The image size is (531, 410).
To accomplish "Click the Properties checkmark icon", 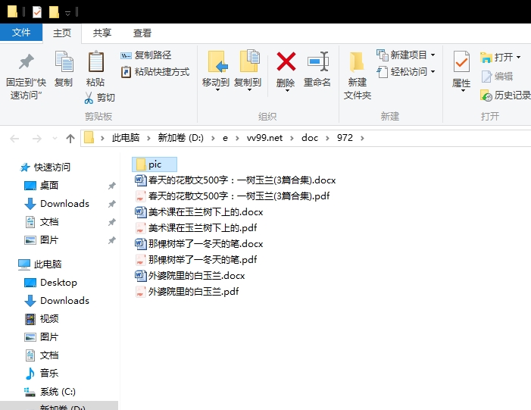I will click(x=461, y=61).
